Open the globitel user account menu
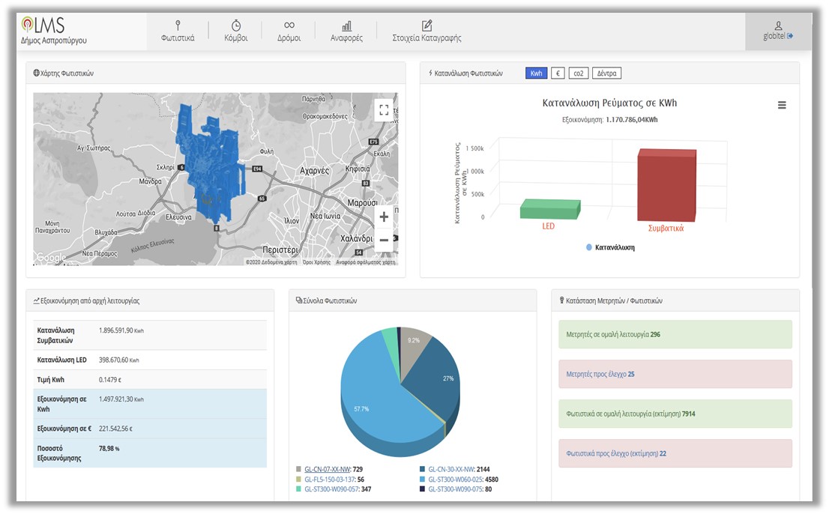The image size is (829, 514). pyautogui.click(x=778, y=31)
